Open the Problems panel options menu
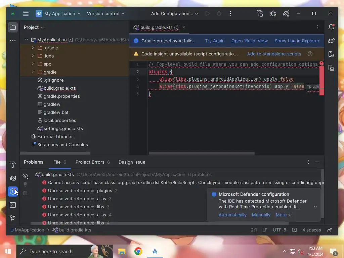 coord(308,162)
